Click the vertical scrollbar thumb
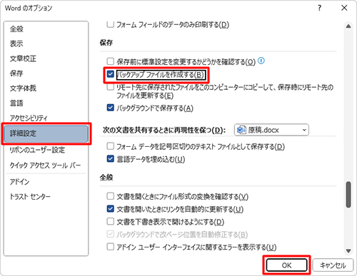This screenshot has height=276, width=357. [348, 195]
